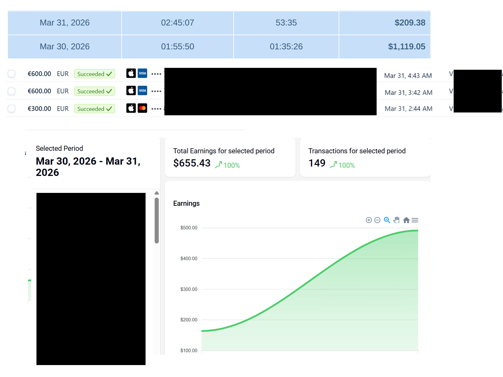Check the box for Mar 31, 4:43 AM payment
The height and width of the screenshot is (377, 503).
[x=12, y=74]
